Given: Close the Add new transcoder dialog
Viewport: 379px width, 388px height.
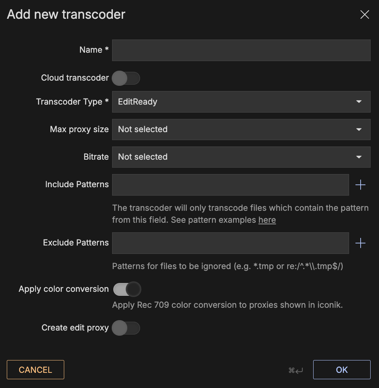Looking at the screenshot, I should (x=365, y=15).
